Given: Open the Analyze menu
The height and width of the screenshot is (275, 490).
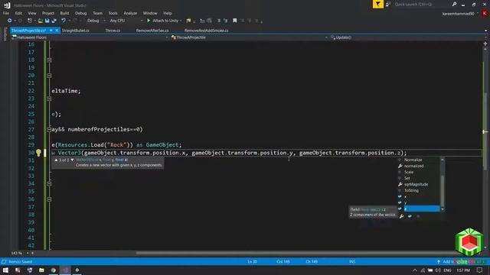Looking at the screenshot, I should (x=130, y=13).
